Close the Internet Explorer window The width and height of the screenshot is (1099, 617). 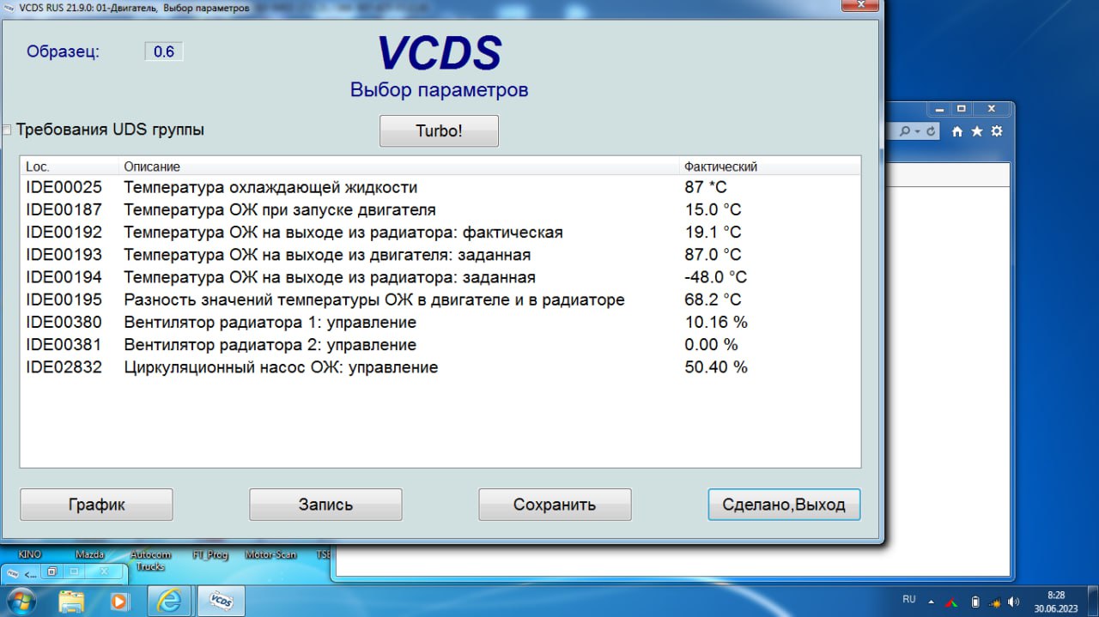pos(992,109)
